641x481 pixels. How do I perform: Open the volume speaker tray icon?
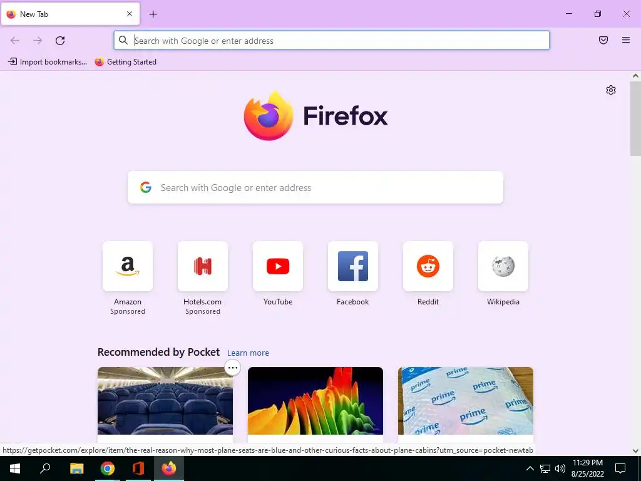tap(560, 468)
